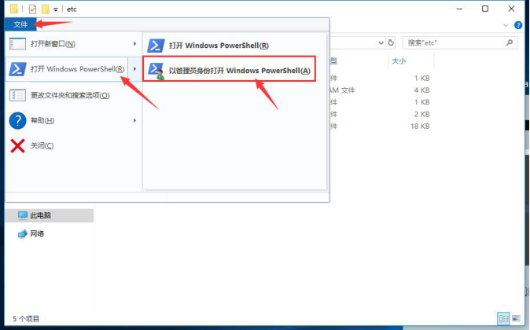The image size is (530, 330).
Task: Click the folder options list icon
Action: [x=17, y=95]
